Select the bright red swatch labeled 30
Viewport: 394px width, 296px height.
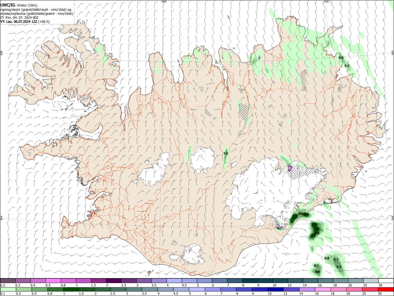[x=386, y=289]
